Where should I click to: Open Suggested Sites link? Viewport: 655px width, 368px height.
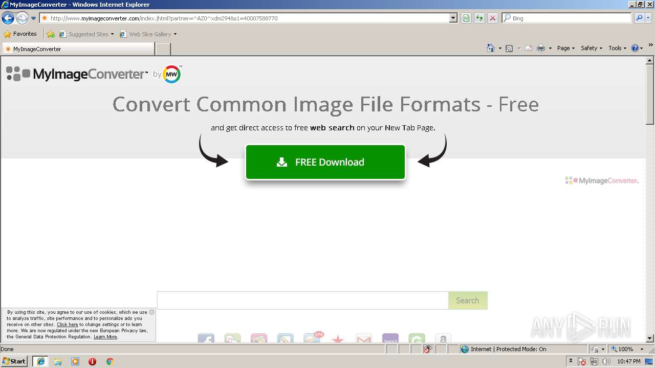coord(86,34)
